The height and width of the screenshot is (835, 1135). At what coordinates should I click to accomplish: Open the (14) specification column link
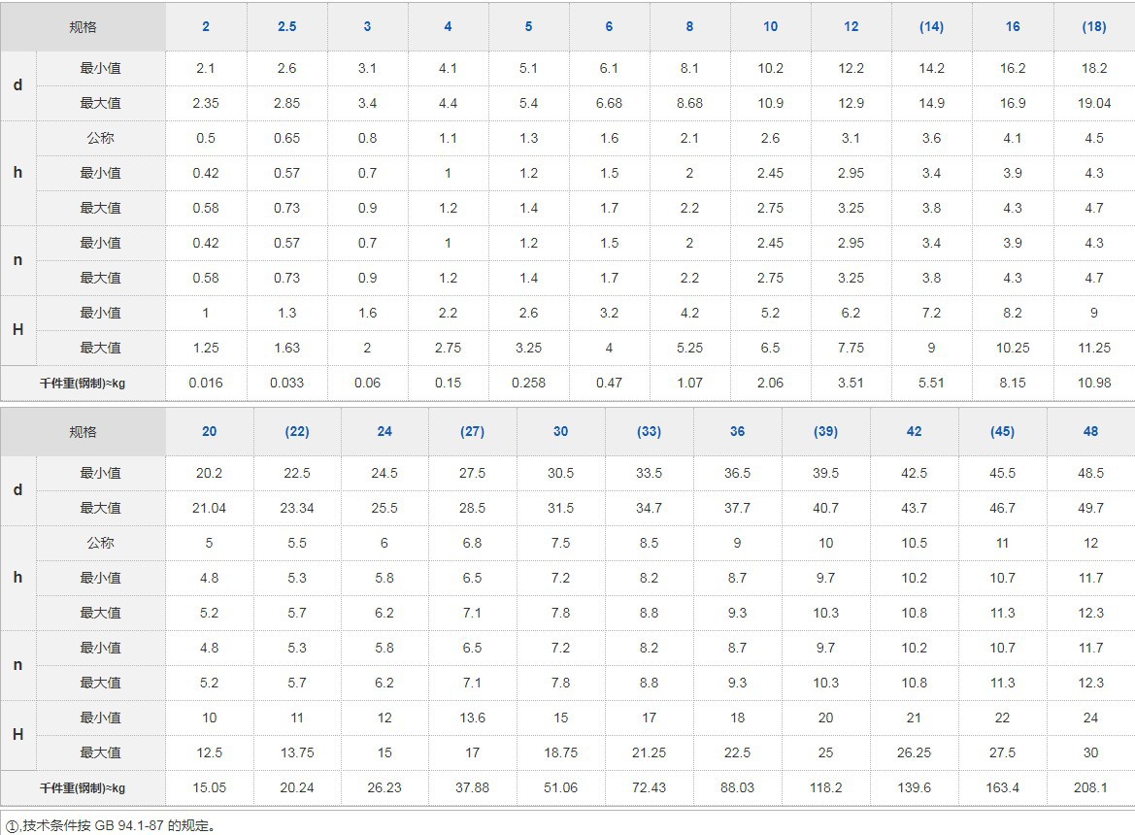(931, 26)
